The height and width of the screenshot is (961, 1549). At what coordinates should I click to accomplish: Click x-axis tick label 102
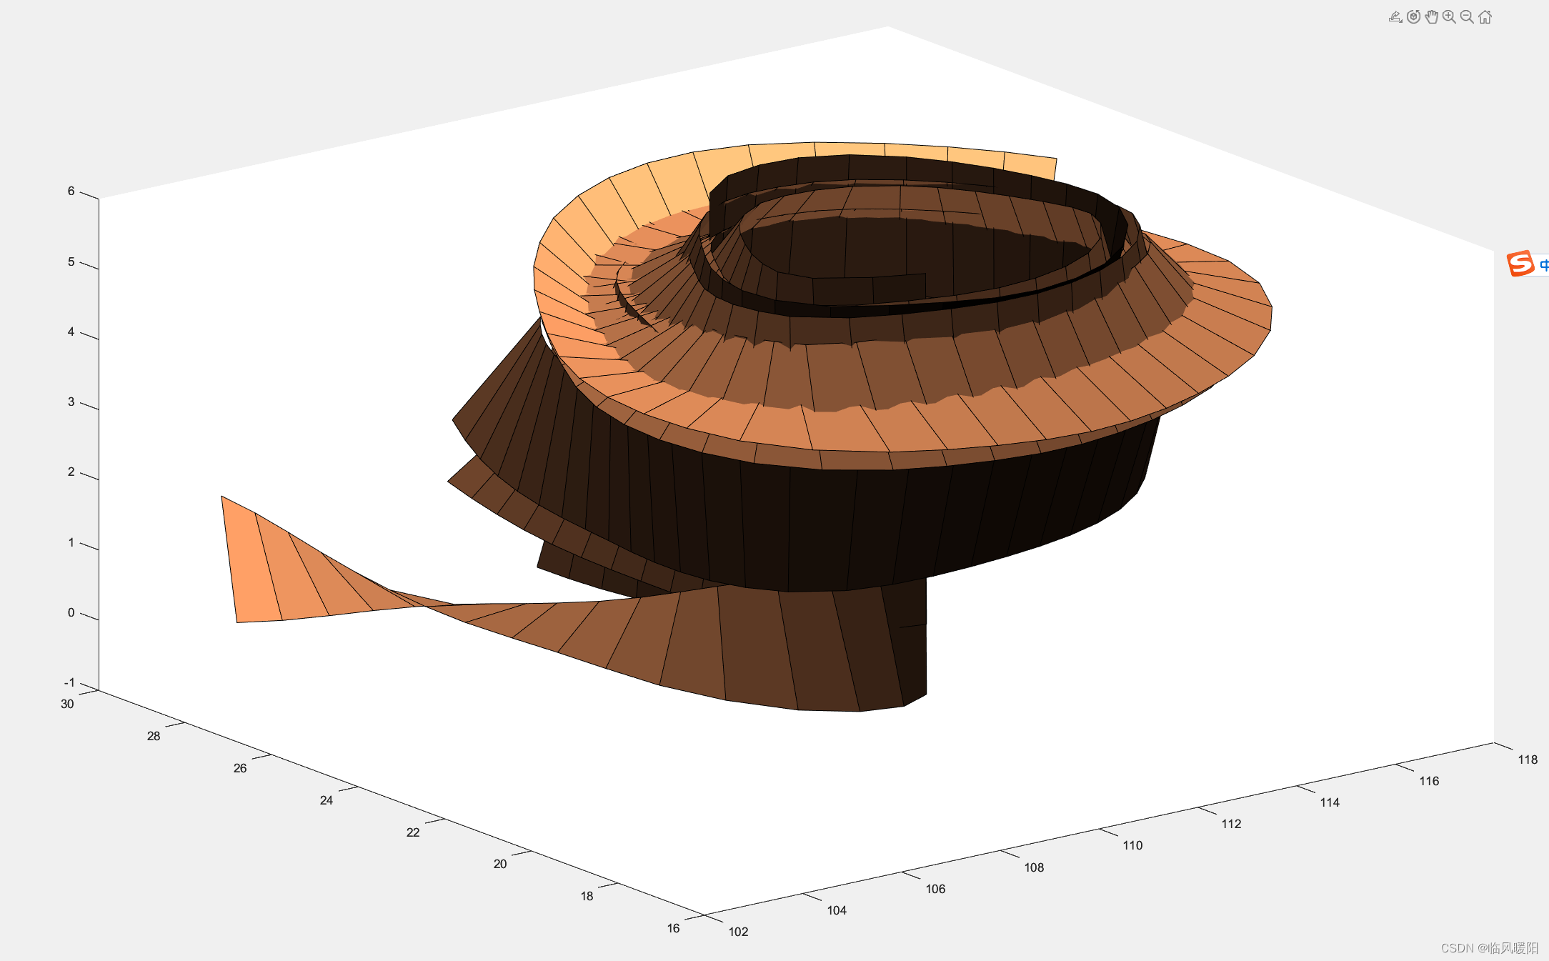[x=738, y=932]
